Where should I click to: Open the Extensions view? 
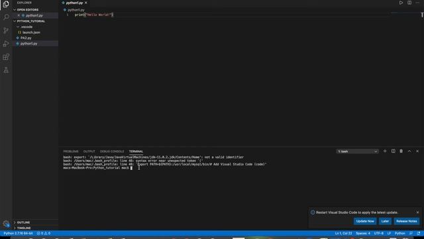coord(6,57)
